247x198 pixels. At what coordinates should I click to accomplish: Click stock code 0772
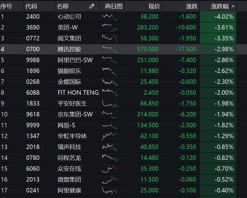pos(33,38)
